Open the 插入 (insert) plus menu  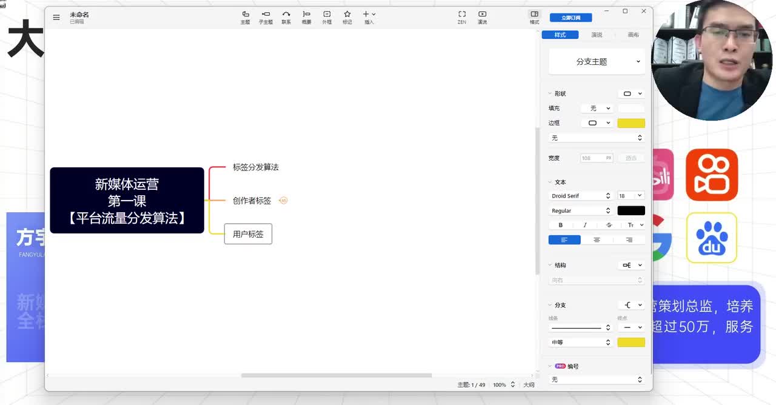click(369, 18)
